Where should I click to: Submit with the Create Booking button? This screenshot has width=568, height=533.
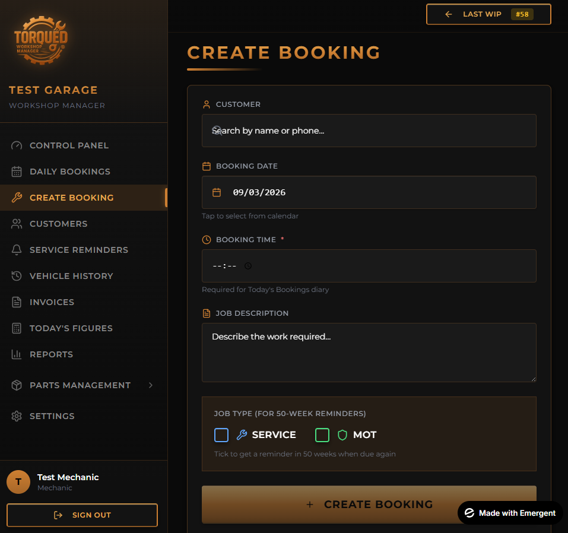[369, 505]
